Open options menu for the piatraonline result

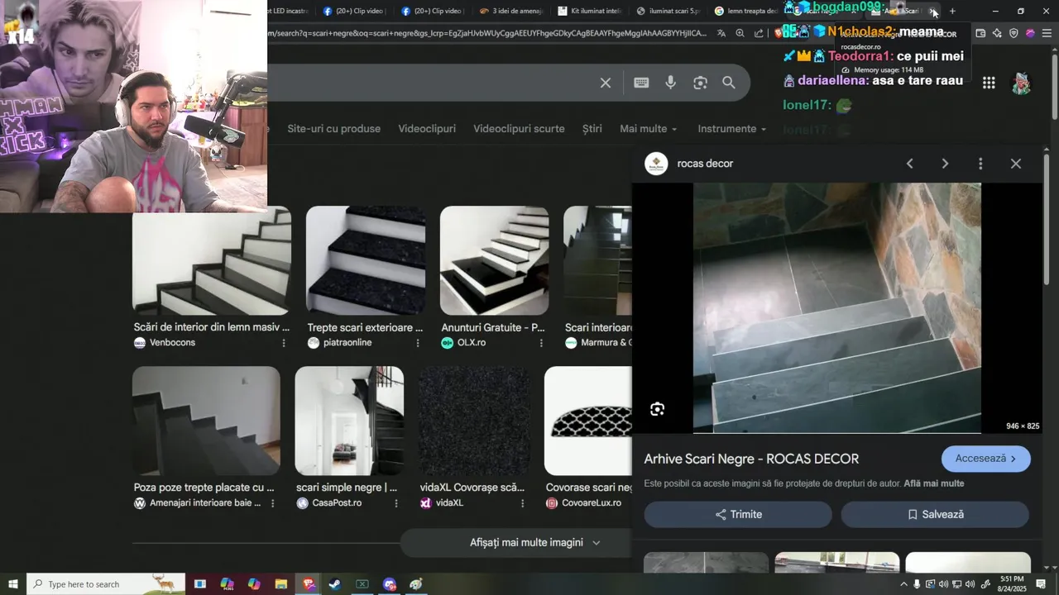[417, 343]
